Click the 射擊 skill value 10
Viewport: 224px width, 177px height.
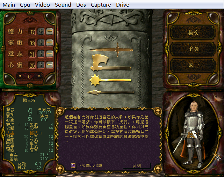(27, 150)
